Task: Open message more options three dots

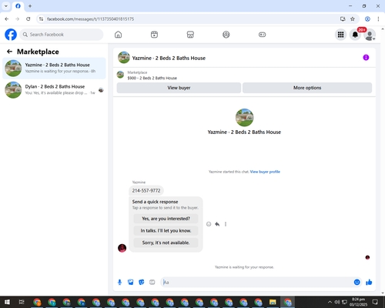Action: [x=226, y=224]
